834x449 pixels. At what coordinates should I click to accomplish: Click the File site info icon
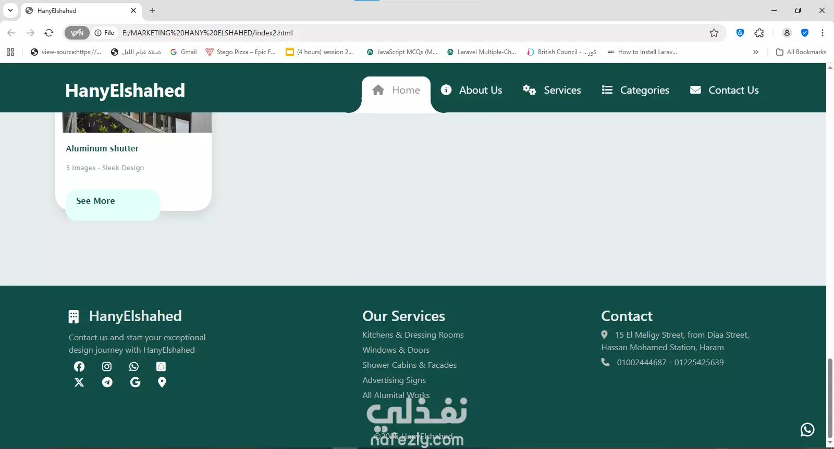pos(104,33)
